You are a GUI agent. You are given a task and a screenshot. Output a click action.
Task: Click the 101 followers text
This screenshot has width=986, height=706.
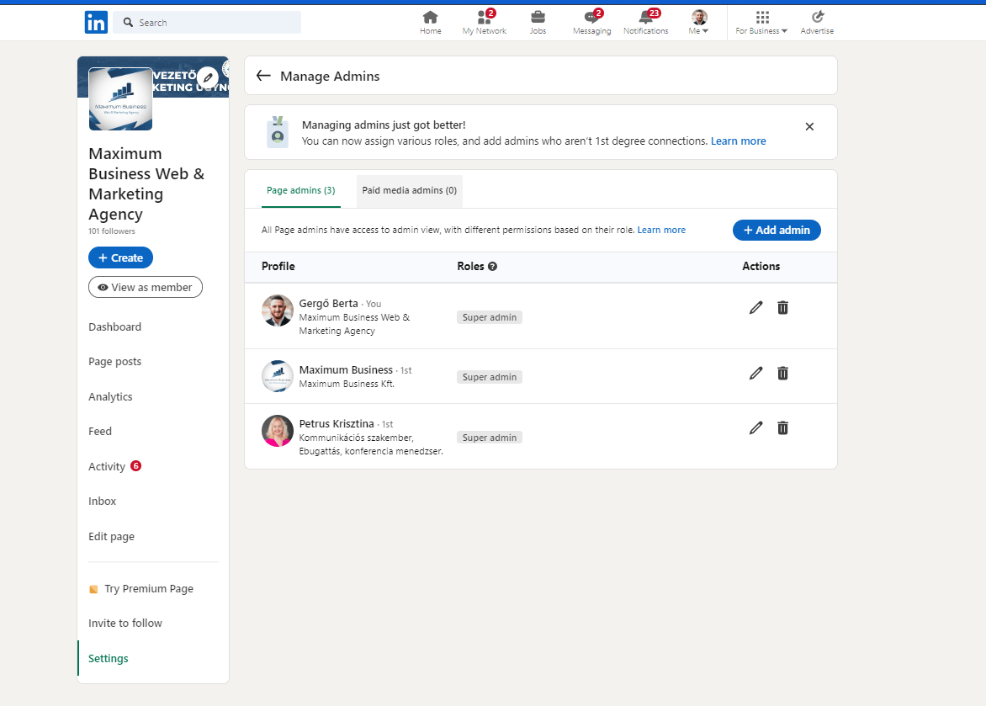coord(112,231)
